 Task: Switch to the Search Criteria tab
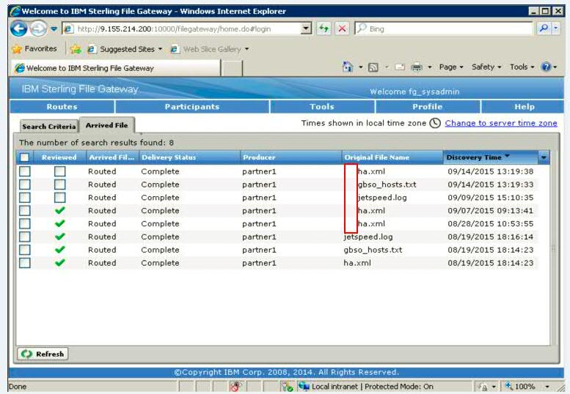[48, 127]
